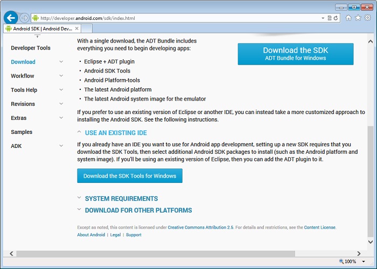Click the Home icon
Screen dimensions: 377x269
click(x=348, y=18)
